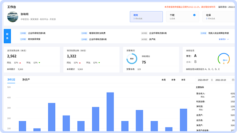
Task: Switch to the 净利润 tab
Action: pyautogui.click(x=11, y=80)
